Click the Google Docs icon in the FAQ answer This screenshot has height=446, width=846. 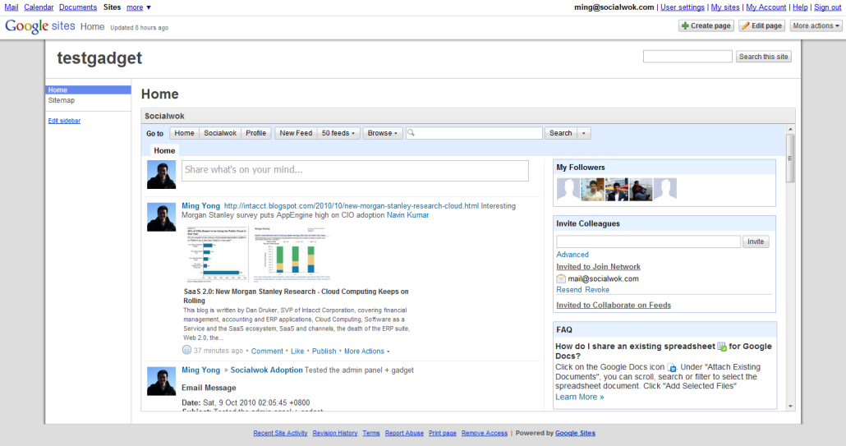(672, 367)
